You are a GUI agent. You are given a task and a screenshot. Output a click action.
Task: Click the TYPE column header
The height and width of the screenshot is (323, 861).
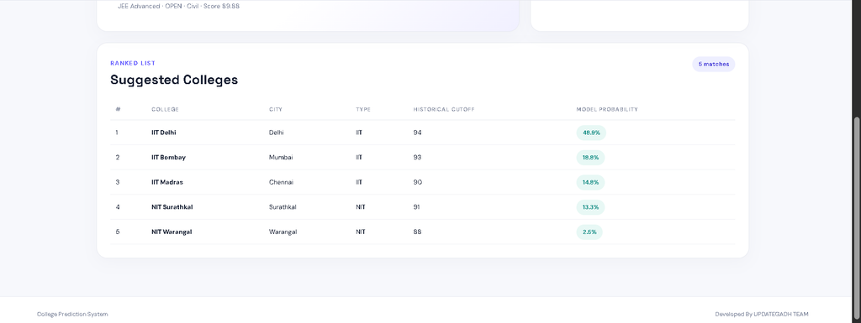click(x=363, y=110)
